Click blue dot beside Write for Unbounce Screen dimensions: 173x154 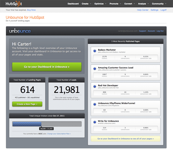click(95, 122)
